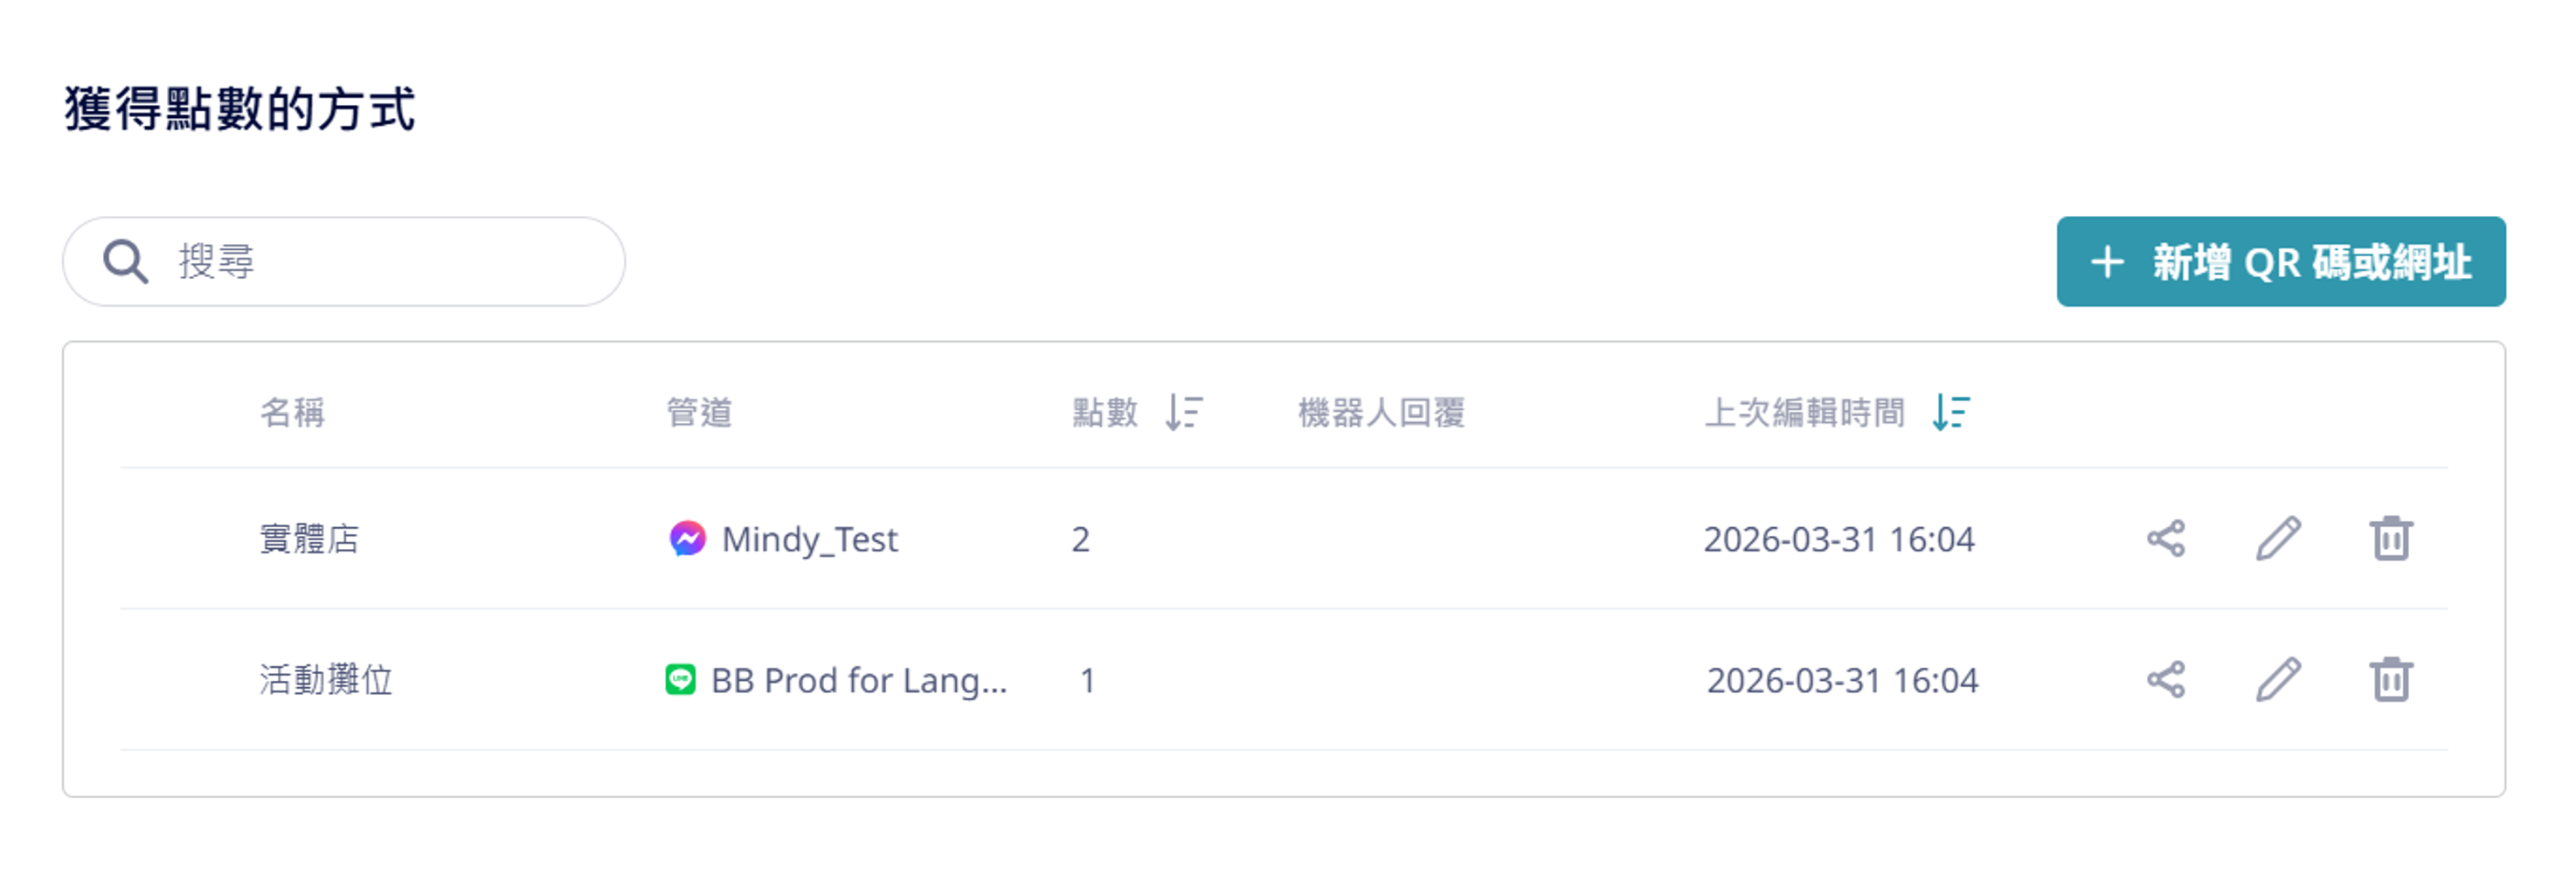2576x875 pixels.
Task: Select the 實體店 name cell
Action: (x=309, y=539)
